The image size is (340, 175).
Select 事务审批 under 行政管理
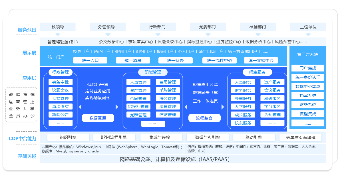[61, 82]
